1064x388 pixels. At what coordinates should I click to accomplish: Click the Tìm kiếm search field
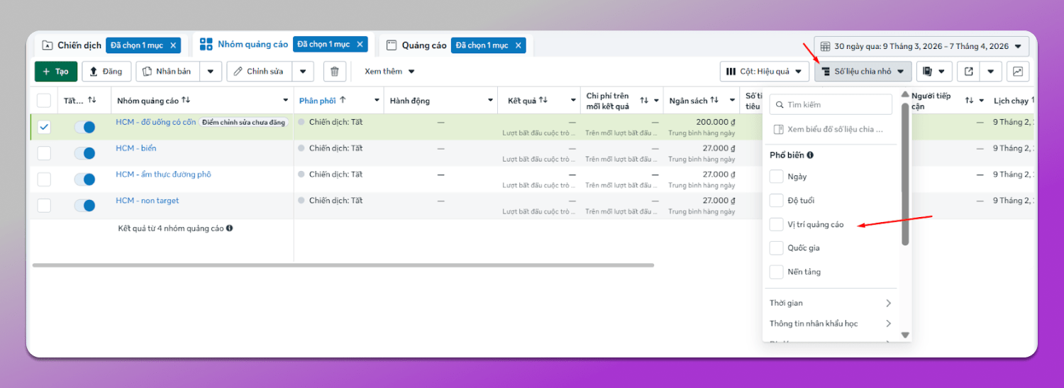point(831,105)
